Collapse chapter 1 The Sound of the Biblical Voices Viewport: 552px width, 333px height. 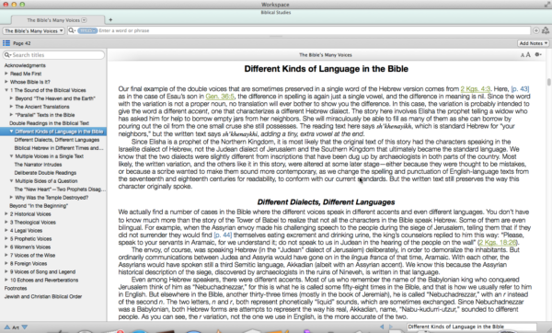6,90
